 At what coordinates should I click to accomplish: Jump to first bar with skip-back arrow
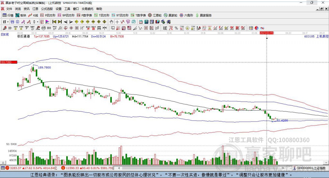(x=54, y=22)
